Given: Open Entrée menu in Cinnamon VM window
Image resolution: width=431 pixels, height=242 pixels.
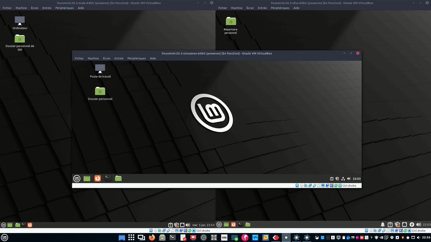Looking at the screenshot, I should [x=119, y=58].
